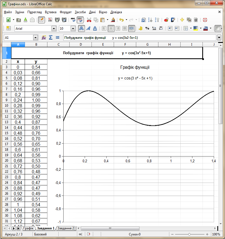This screenshot has width=225, height=239.
Task: Click the Sum sigma icon
Action: 50,37
